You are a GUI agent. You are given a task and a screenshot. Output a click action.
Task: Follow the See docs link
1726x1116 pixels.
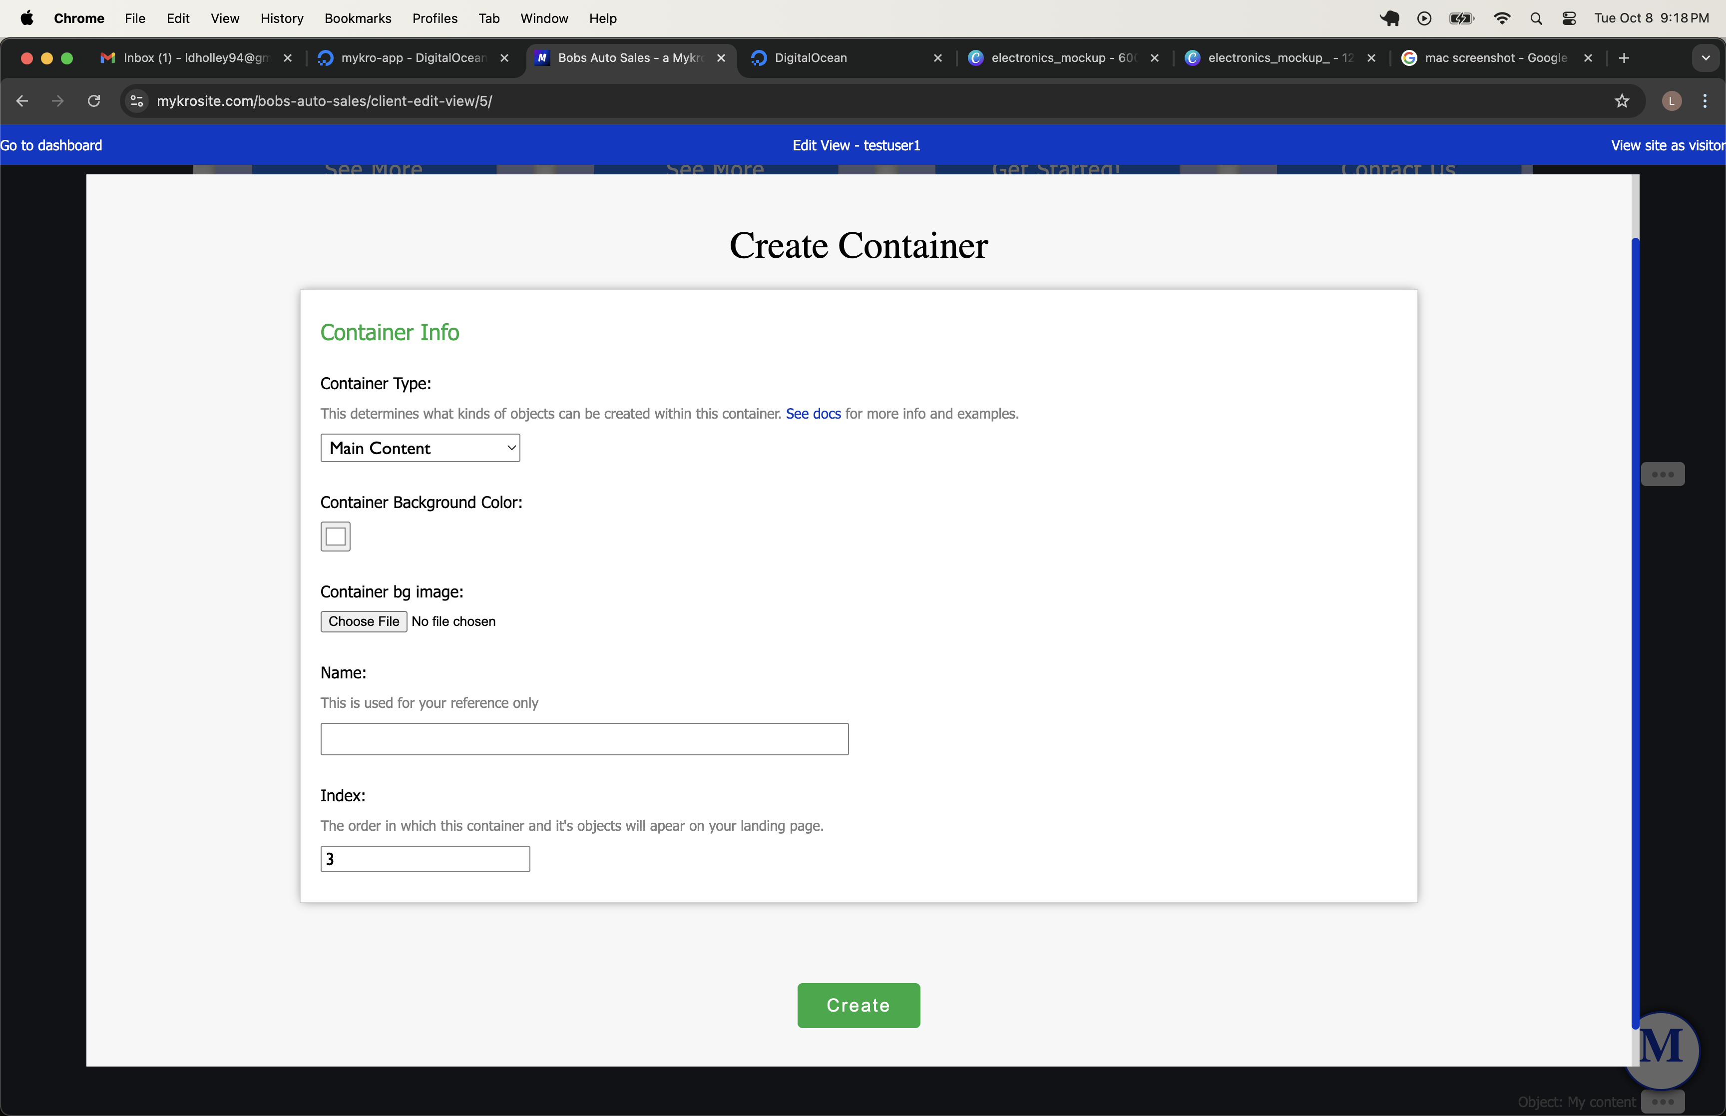click(x=813, y=414)
